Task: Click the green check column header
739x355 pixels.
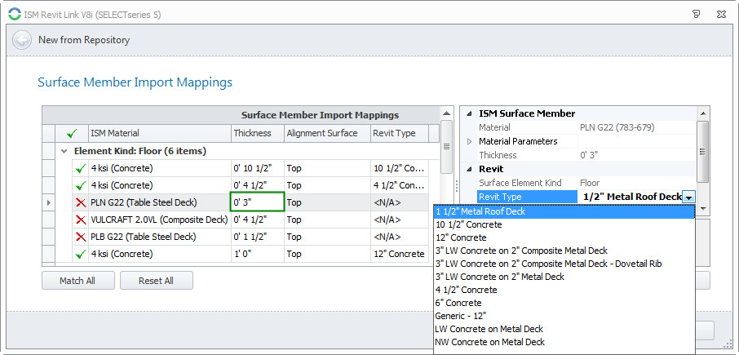Action: tap(72, 133)
